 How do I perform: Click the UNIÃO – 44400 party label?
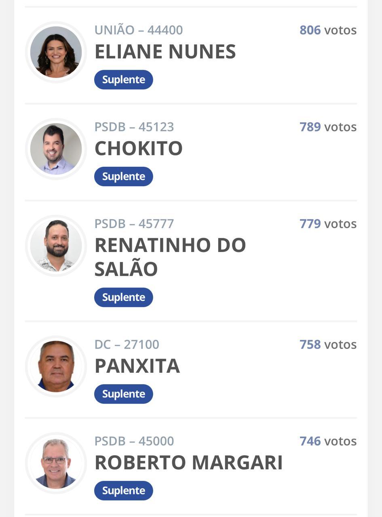138,30
